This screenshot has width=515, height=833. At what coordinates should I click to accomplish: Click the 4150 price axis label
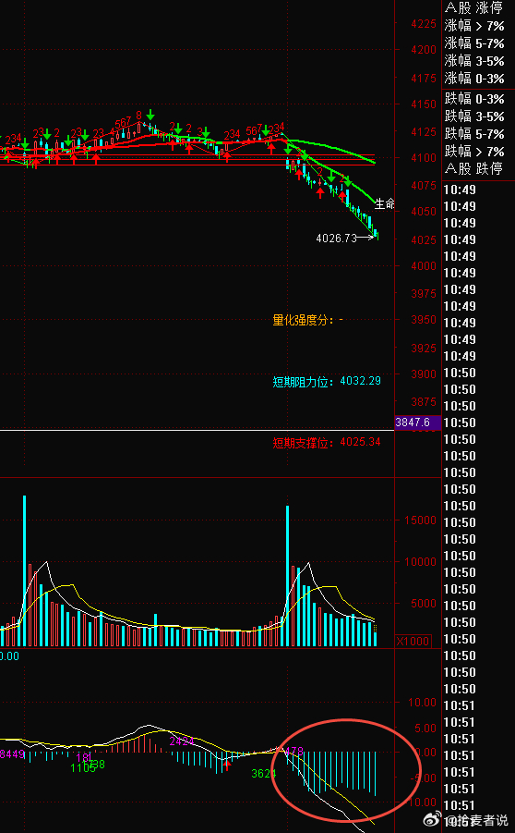tap(424, 104)
